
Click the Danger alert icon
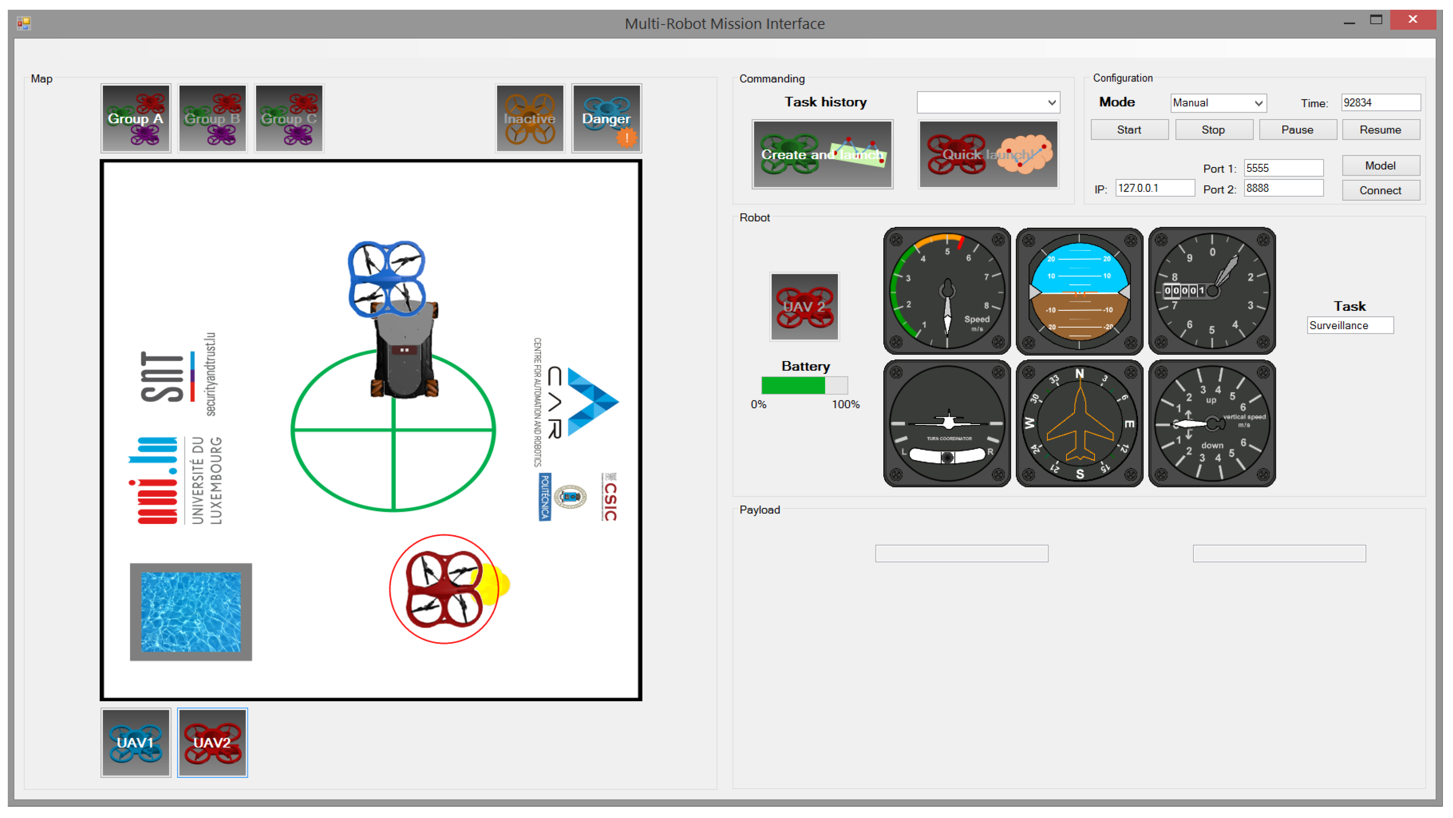tap(606, 118)
